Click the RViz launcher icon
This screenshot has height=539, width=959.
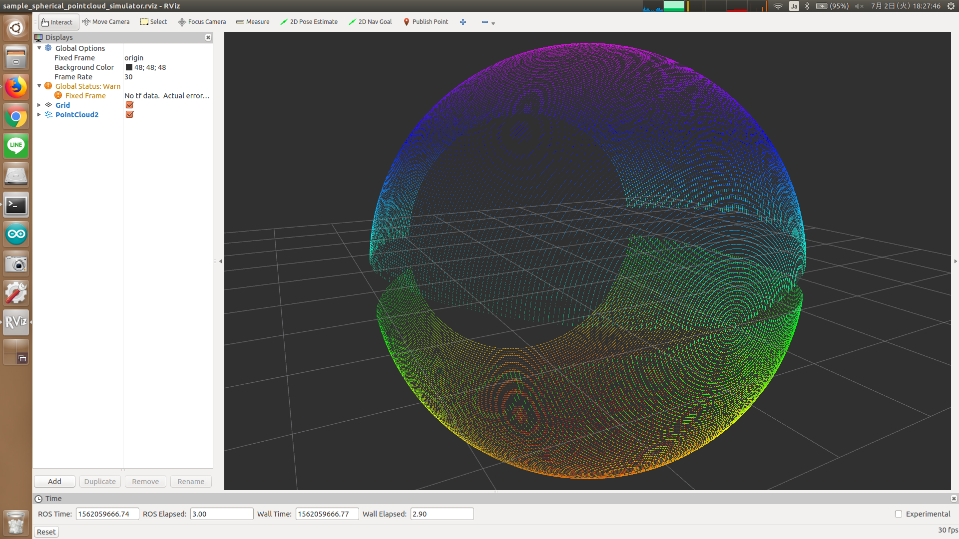(16, 322)
